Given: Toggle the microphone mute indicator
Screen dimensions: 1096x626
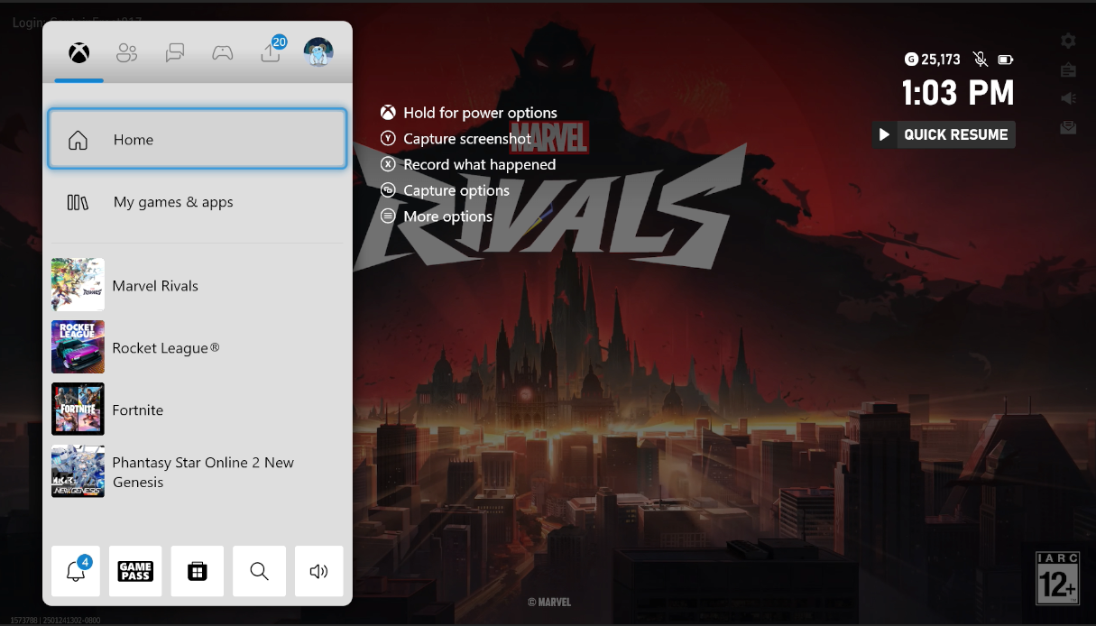Looking at the screenshot, I should point(981,59).
